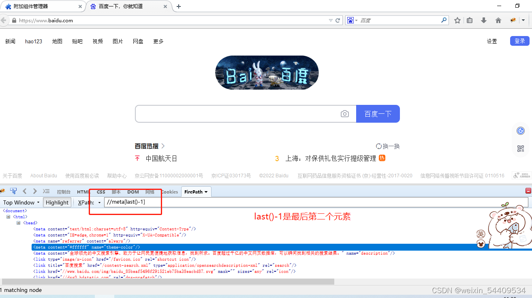This screenshot has width=532, height=298.
Task: Open the XPath selector type dropdown
Action: [99, 202]
